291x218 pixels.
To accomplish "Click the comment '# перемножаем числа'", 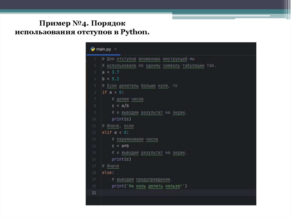I will tap(135, 139).
